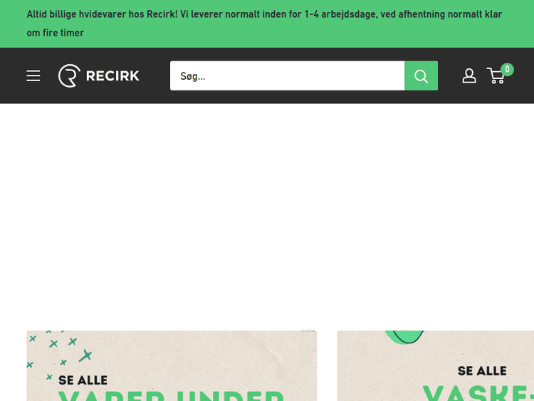Open the 'Se alle varer under' promo banner
534x401 pixels.
pos(172,365)
